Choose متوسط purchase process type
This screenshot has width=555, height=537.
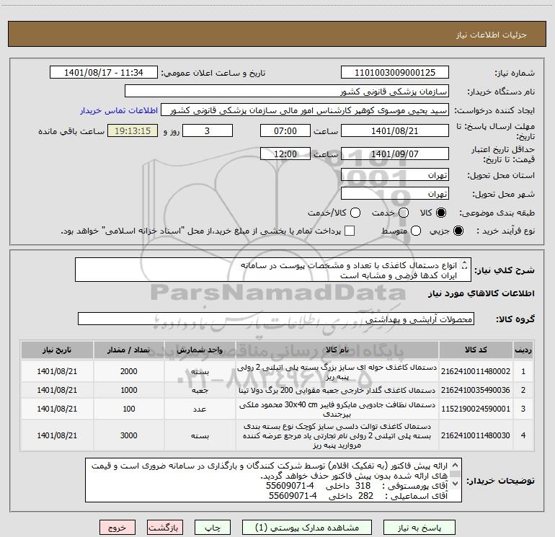click(416, 231)
